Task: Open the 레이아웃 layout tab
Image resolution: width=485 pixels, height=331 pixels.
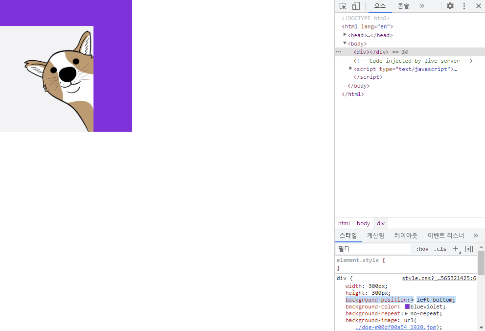Action: coord(406,236)
